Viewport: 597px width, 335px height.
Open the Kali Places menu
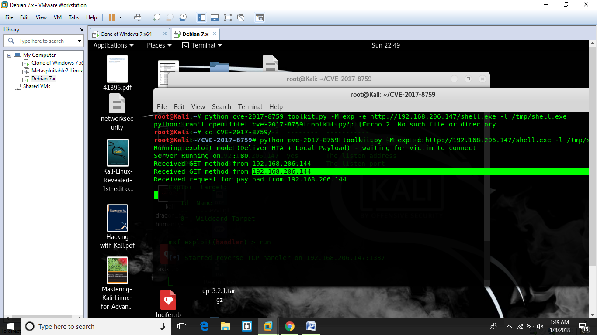pos(159,45)
